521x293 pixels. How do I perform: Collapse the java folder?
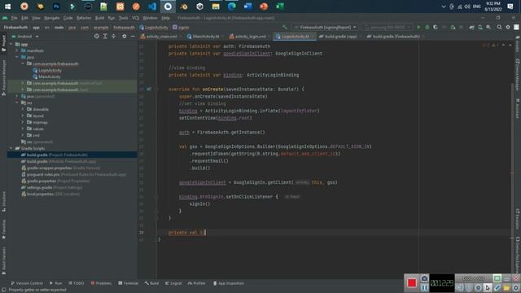click(x=17, y=57)
